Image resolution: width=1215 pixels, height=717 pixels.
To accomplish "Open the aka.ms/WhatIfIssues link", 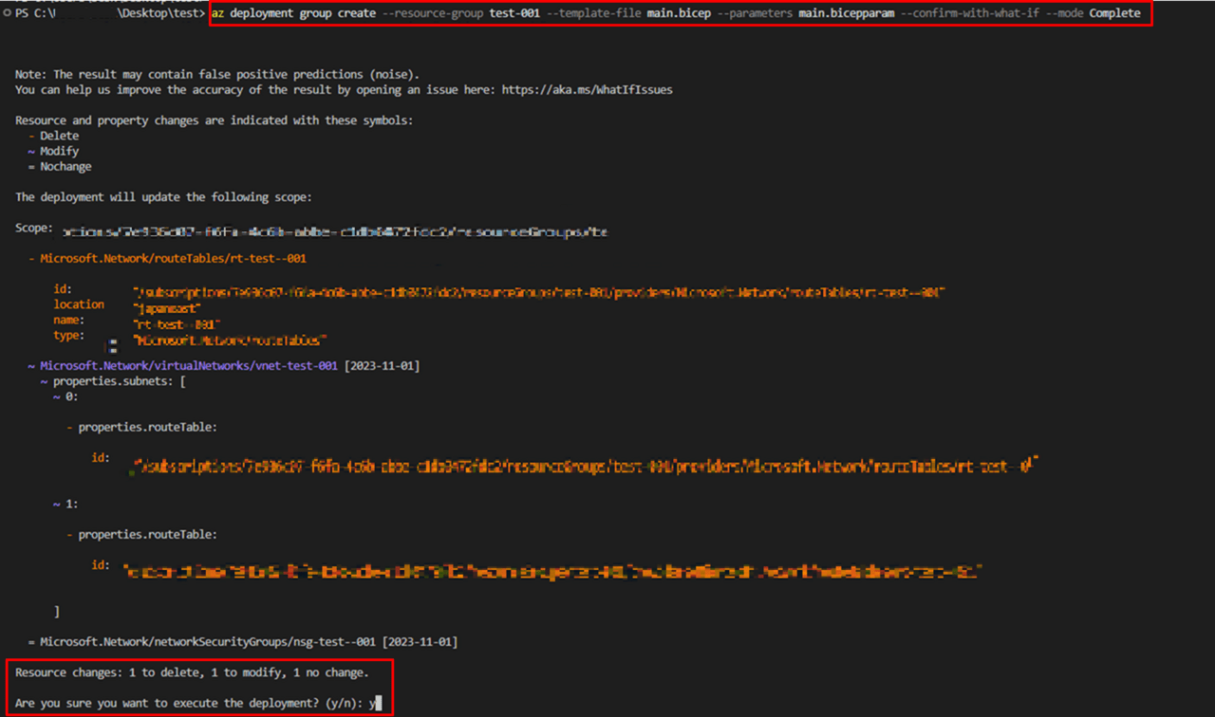I will click(587, 90).
